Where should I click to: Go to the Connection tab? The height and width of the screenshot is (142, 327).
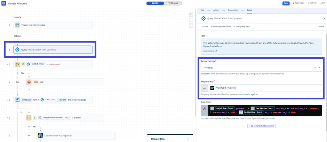233,10
